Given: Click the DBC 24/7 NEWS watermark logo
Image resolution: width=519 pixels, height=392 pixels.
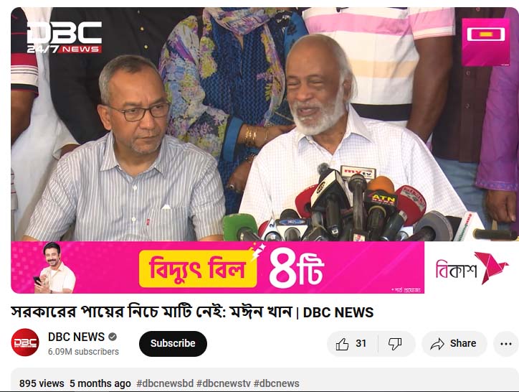Looking at the screenshot, I should [x=65, y=37].
